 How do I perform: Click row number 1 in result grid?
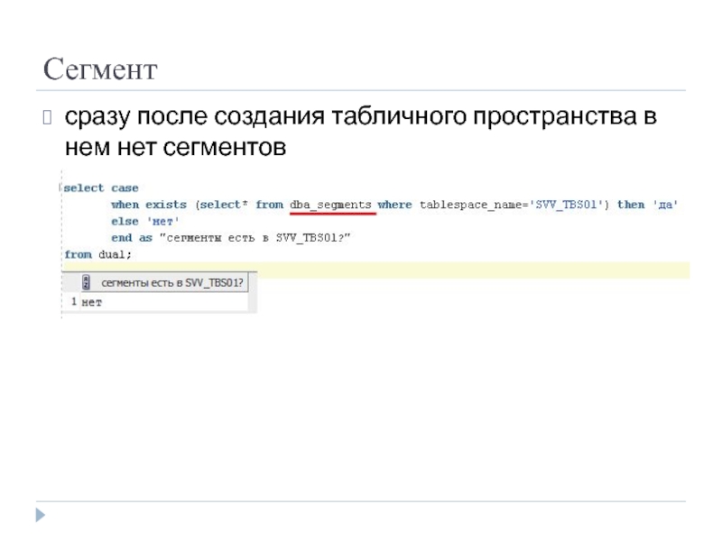tap(74, 302)
